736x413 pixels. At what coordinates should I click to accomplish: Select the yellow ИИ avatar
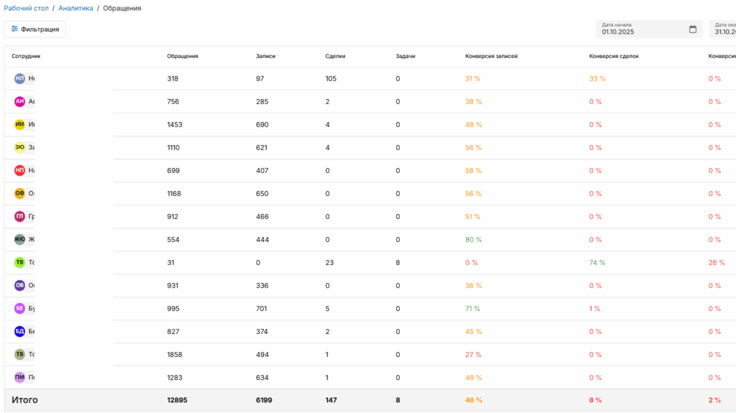click(19, 124)
